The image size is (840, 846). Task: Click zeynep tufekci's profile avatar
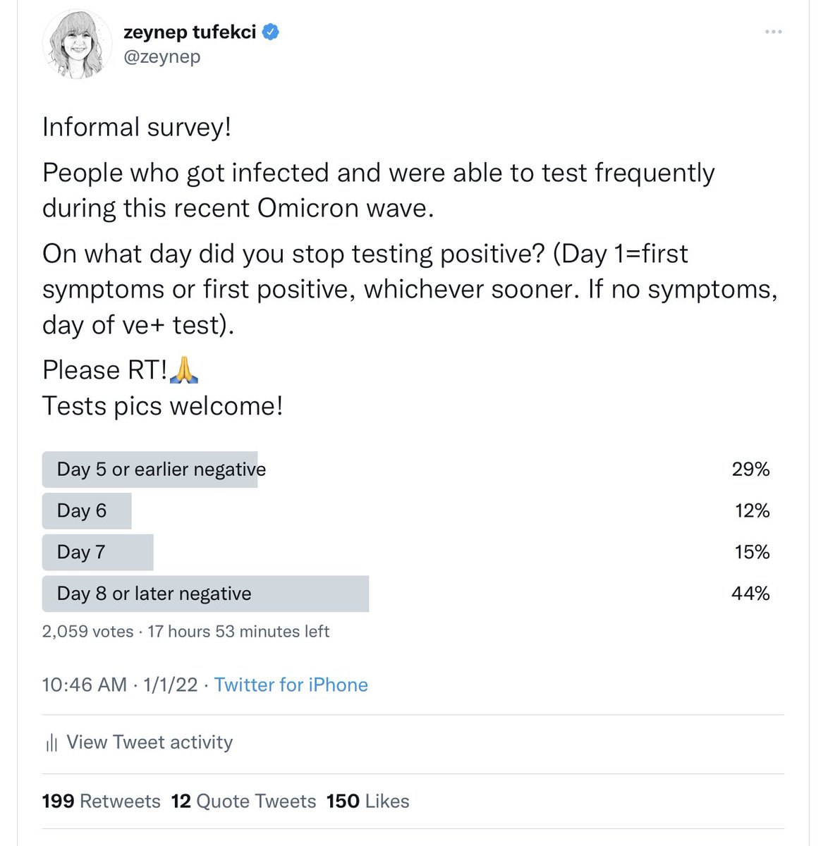click(x=78, y=44)
